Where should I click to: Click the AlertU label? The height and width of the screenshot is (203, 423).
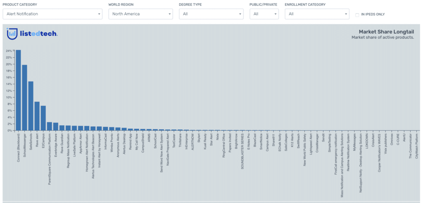click(404, 138)
